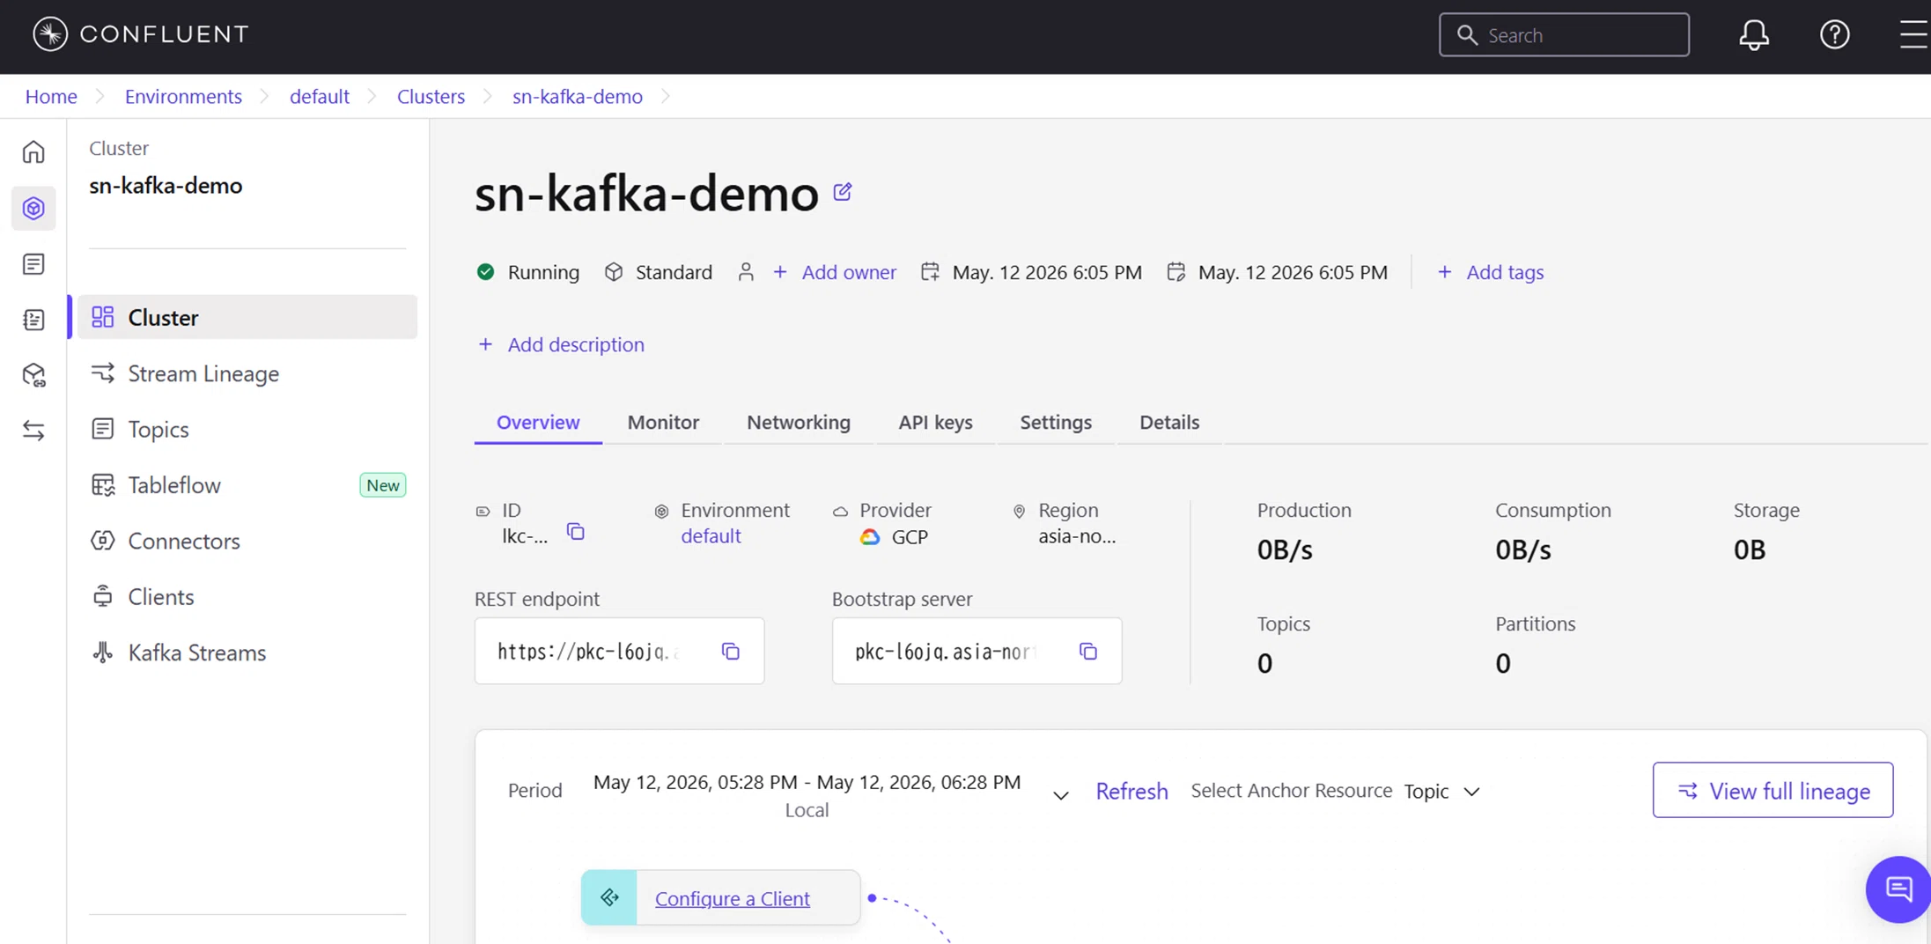Copy the Bootstrap server address

coord(1088,652)
